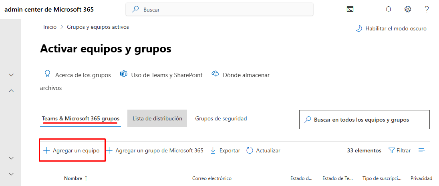
Task: Click Agregar un grupo de Microsoft 365
Action: [155, 150]
